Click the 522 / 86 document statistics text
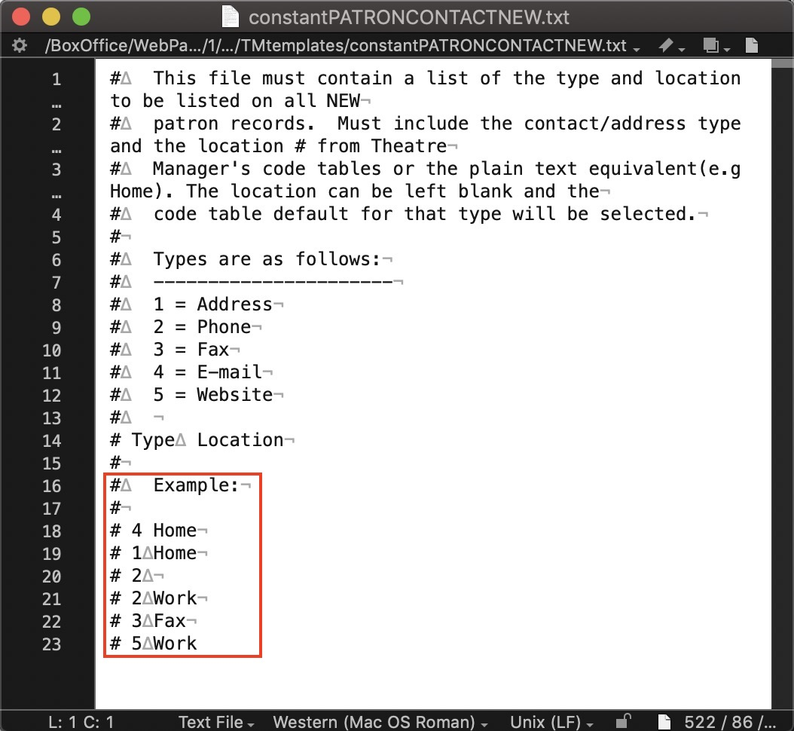This screenshot has width=794, height=731. (730, 721)
